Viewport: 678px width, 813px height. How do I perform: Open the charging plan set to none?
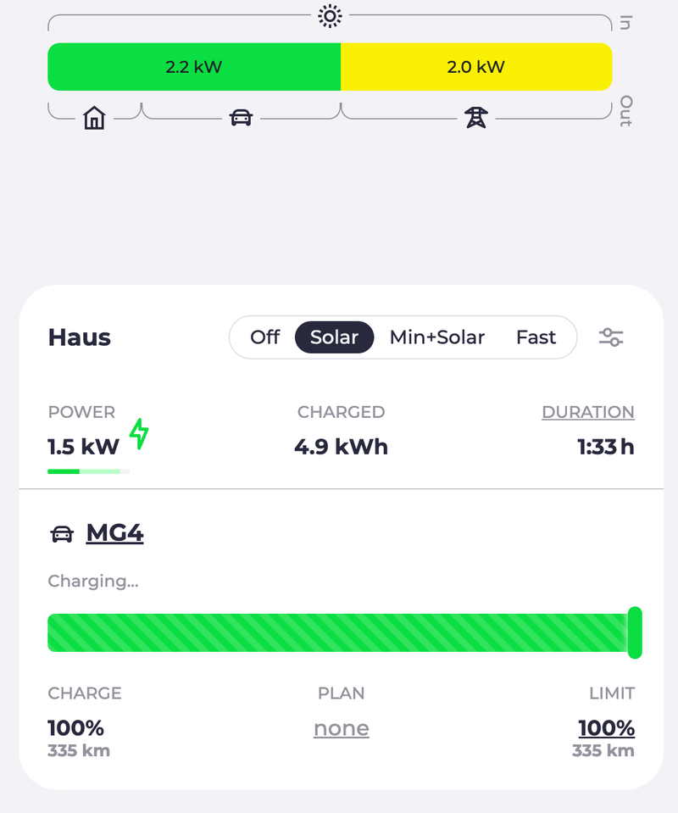[x=341, y=728]
